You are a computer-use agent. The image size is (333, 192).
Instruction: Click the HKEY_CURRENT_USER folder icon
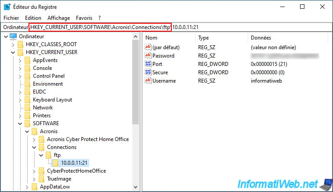click(20, 52)
